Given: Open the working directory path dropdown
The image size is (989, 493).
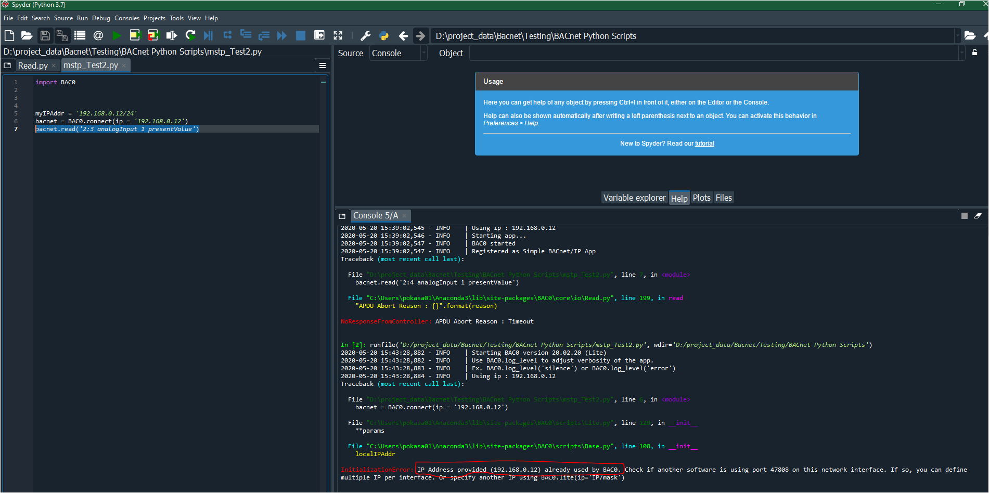Looking at the screenshot, I should 959,35.
